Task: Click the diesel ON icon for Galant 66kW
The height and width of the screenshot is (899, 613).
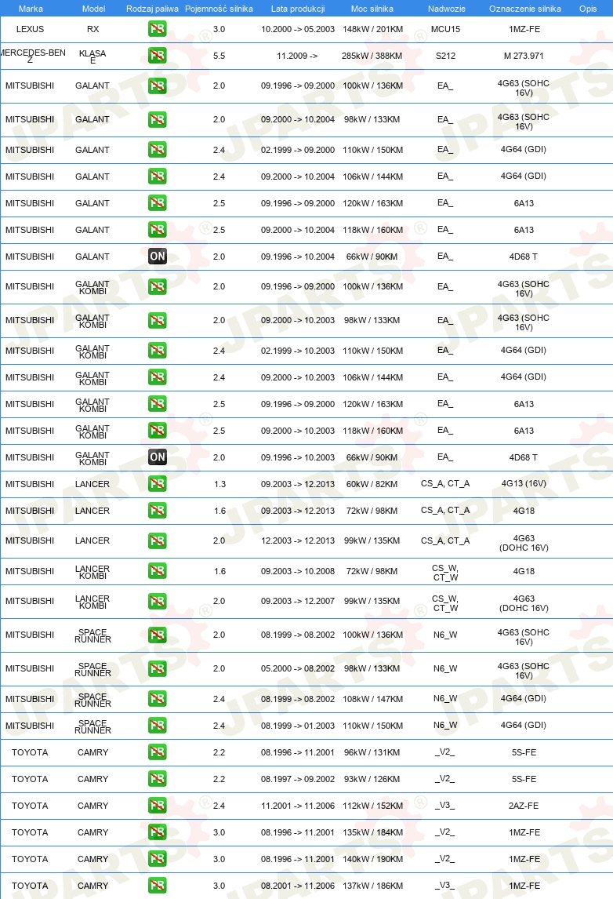Action: (157, 257)
